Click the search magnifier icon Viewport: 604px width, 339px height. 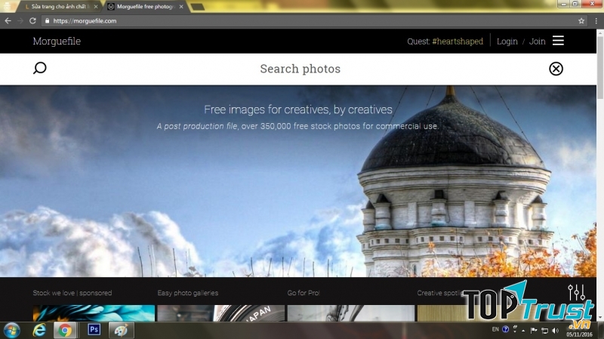coord(40,69)
